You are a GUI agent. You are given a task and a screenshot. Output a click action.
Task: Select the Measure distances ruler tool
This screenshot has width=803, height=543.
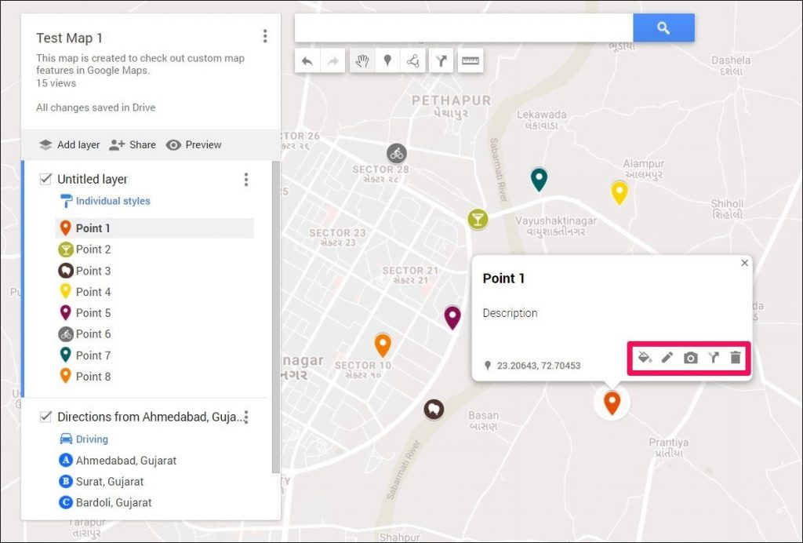tap(471, 61)
